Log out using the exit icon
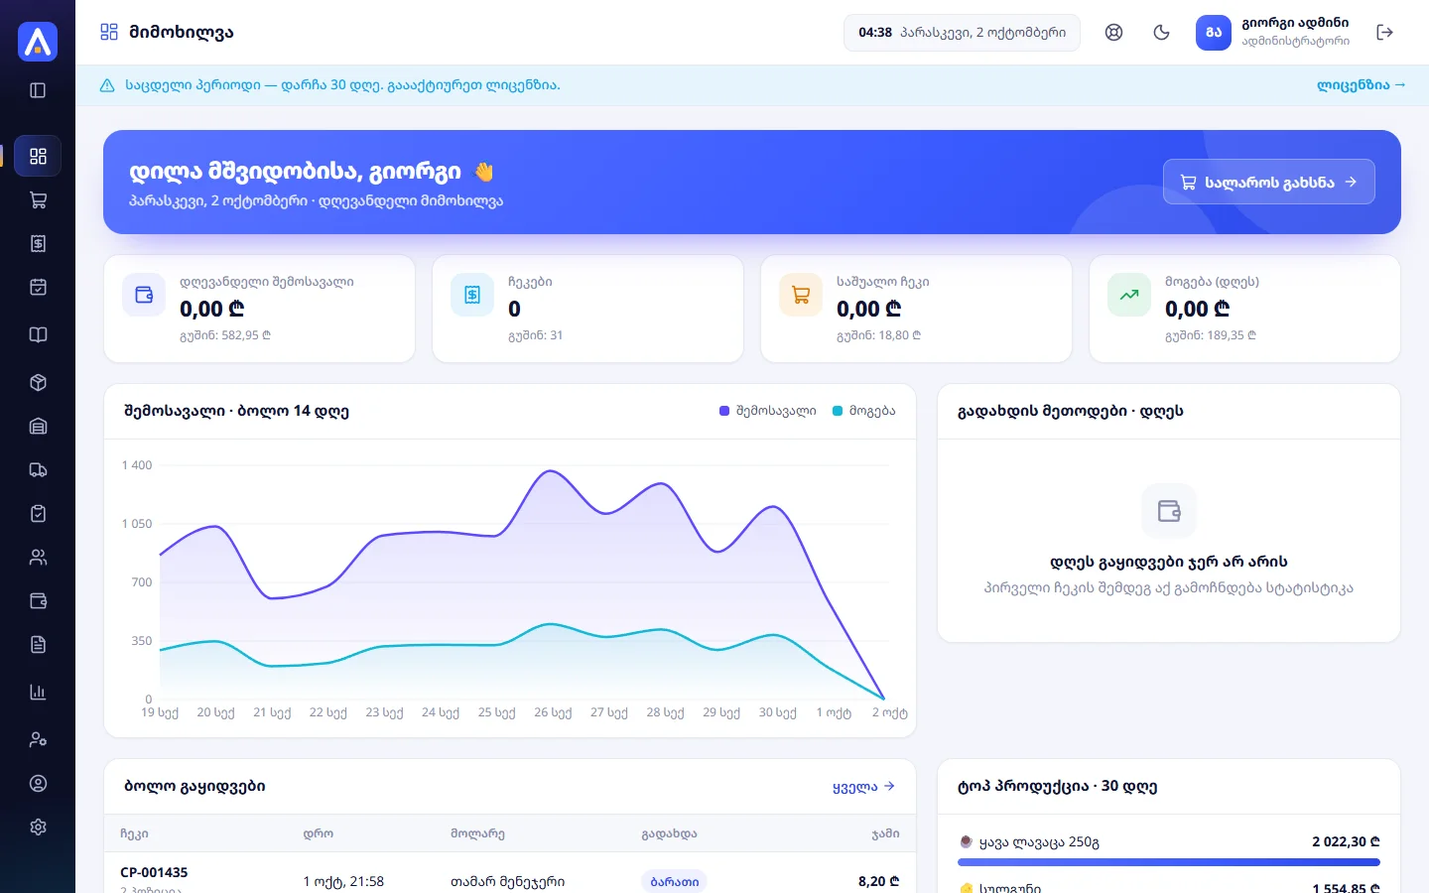 click(1384, 33)
